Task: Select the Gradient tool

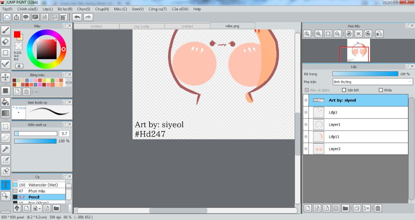Action: (x=6, y=113)
